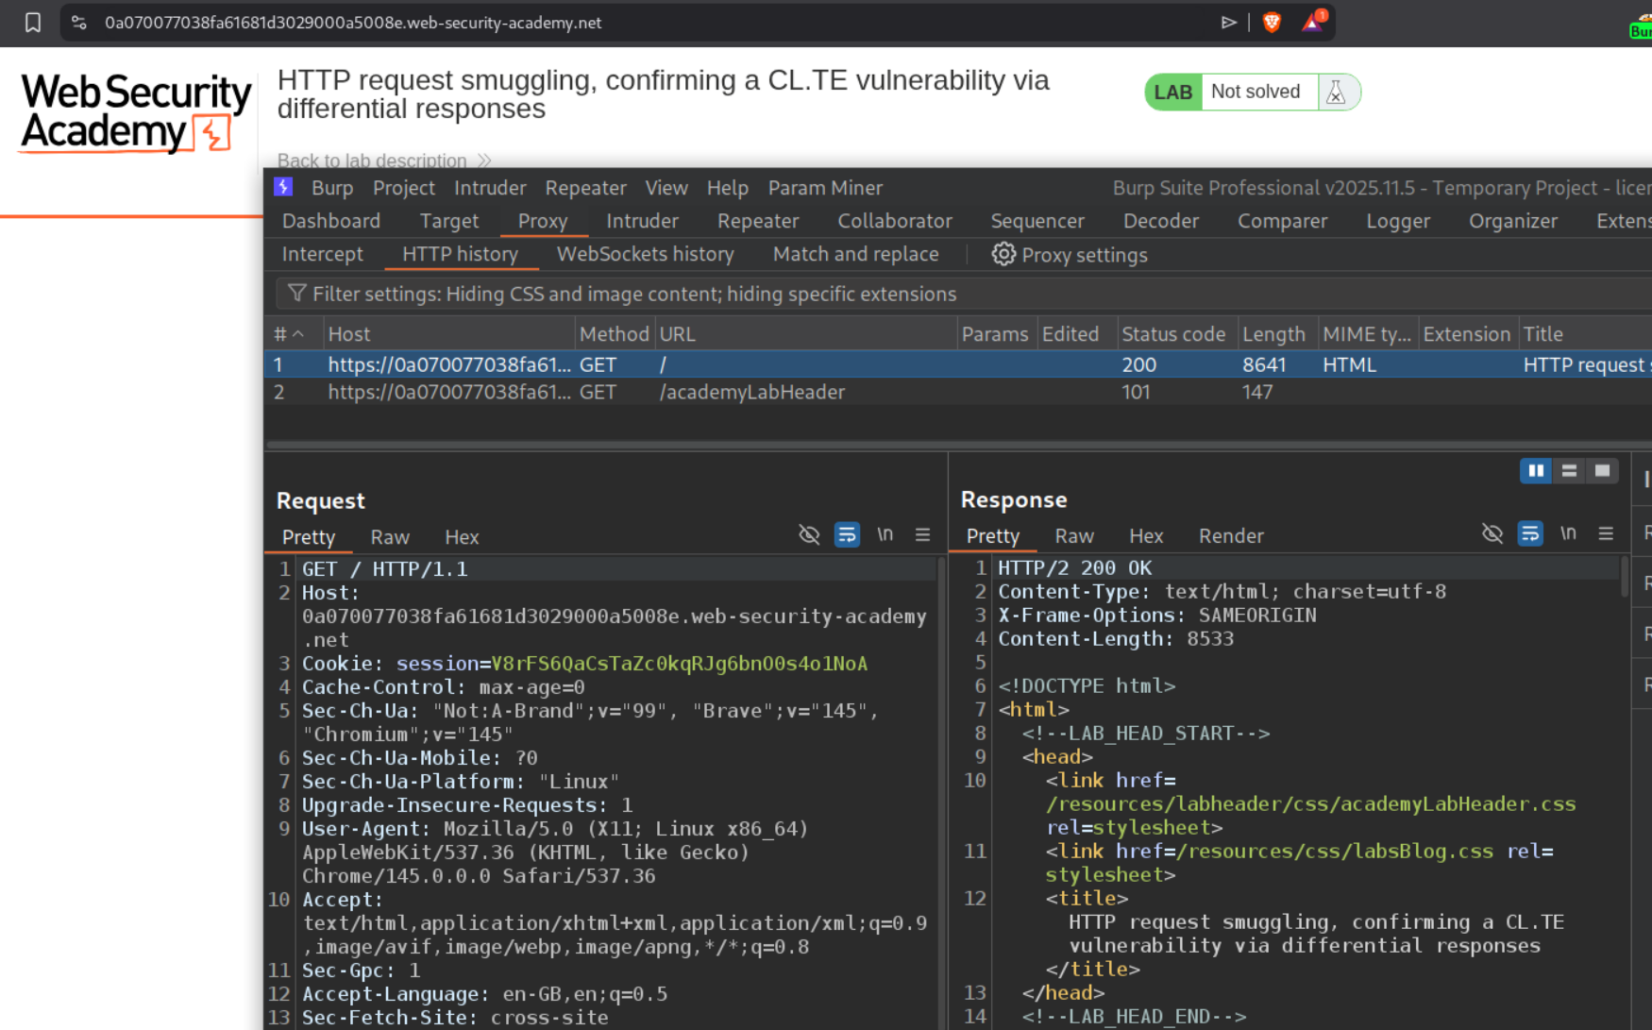Click the browser bookmark icon

pyautogui.click(x=33, y=23)
